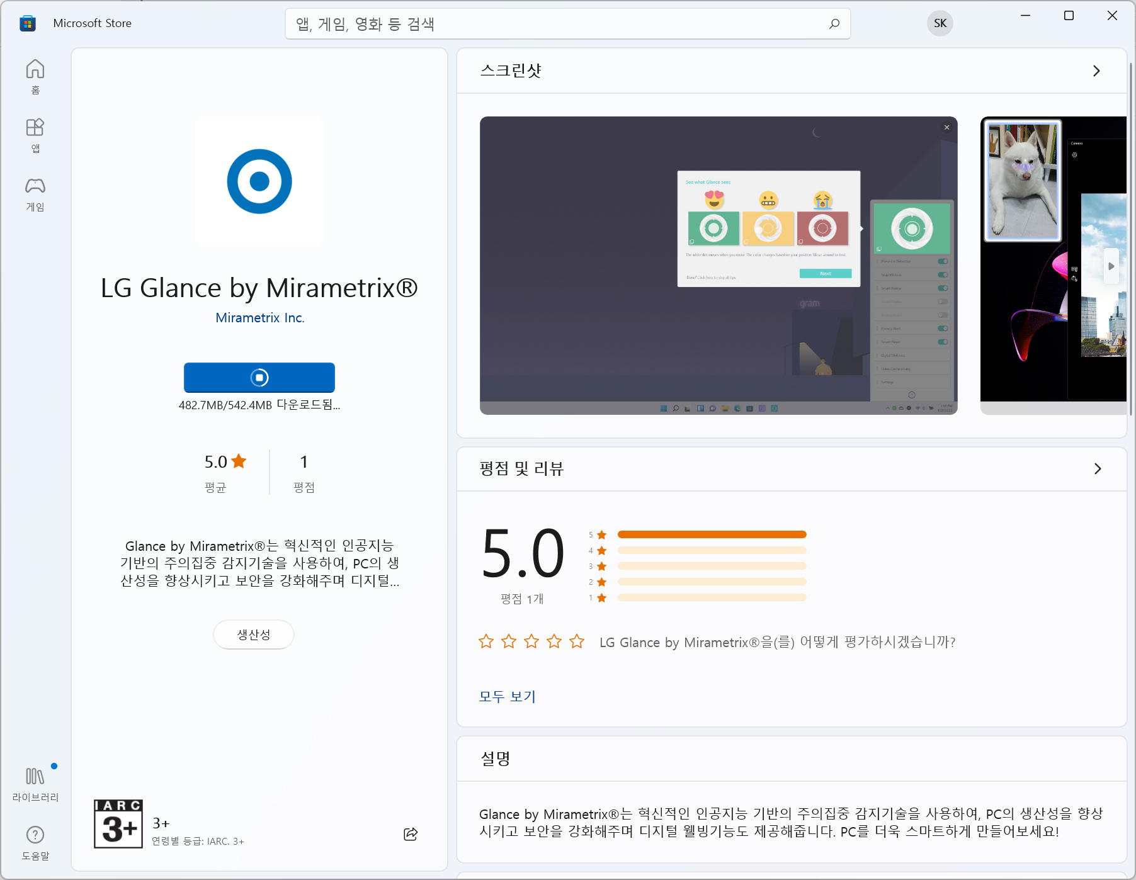Click the 설명 section heading
The image size is (1136, 880).
click(496, 759)
